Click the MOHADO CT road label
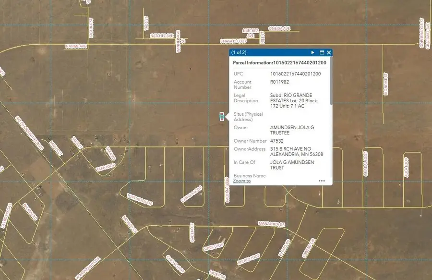This screenshot has height=280, width=432. click(x=129, y=224)
